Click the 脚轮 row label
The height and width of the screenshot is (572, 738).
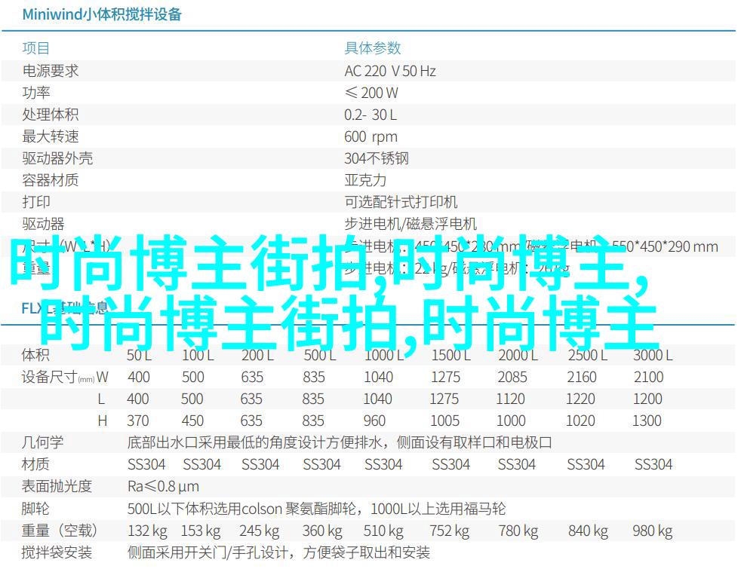[36, 509]
